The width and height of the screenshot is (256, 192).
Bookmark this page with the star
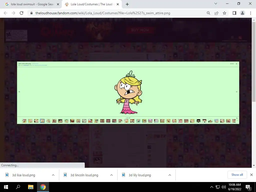tap(224, 13)
